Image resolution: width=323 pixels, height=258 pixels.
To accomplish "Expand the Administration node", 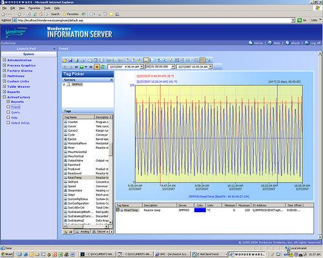I will 4,60.
